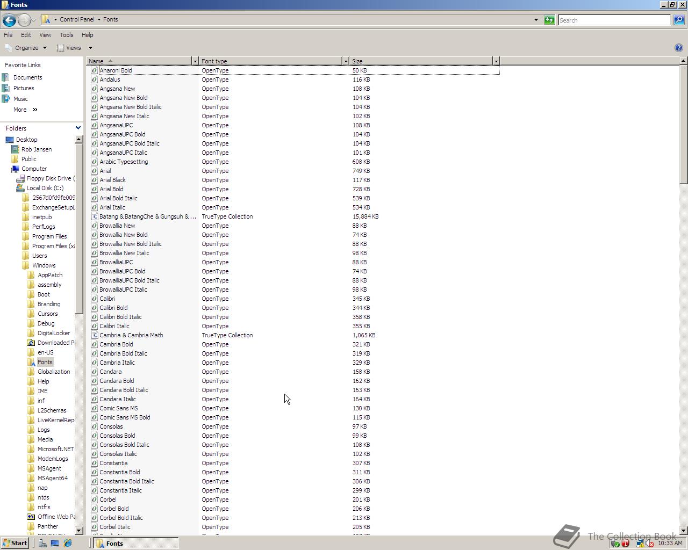Click the Control Panel breadcrumb

77,19
